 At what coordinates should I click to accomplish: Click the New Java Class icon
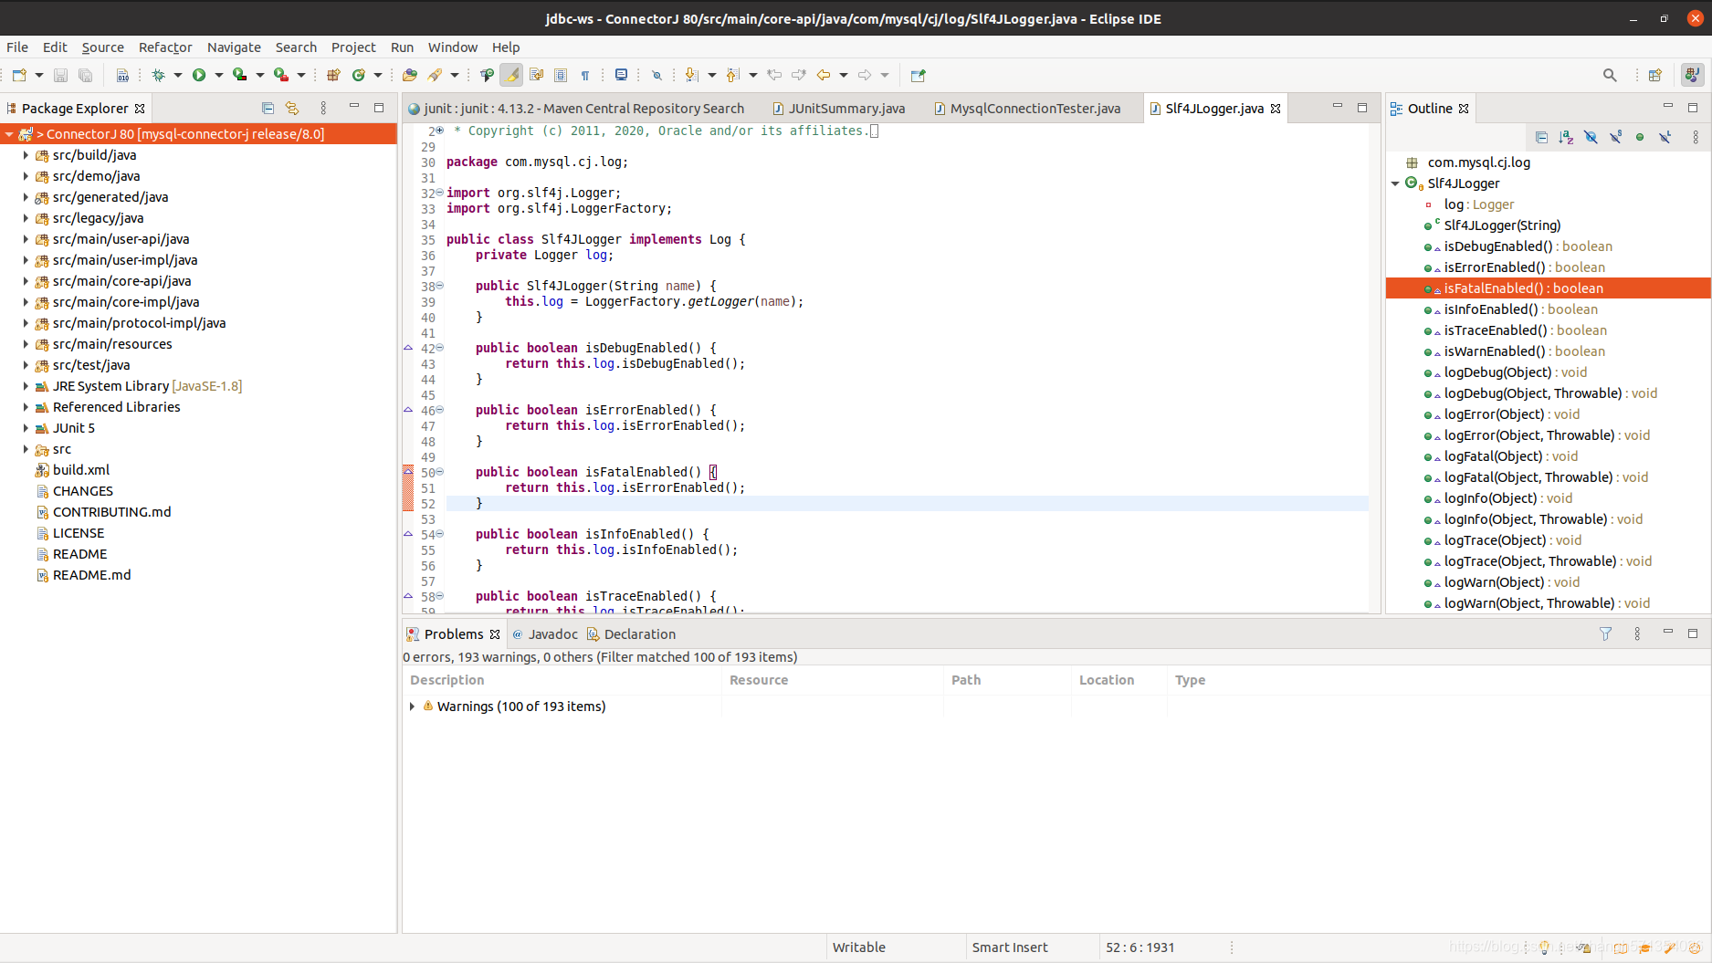[359, 75]
